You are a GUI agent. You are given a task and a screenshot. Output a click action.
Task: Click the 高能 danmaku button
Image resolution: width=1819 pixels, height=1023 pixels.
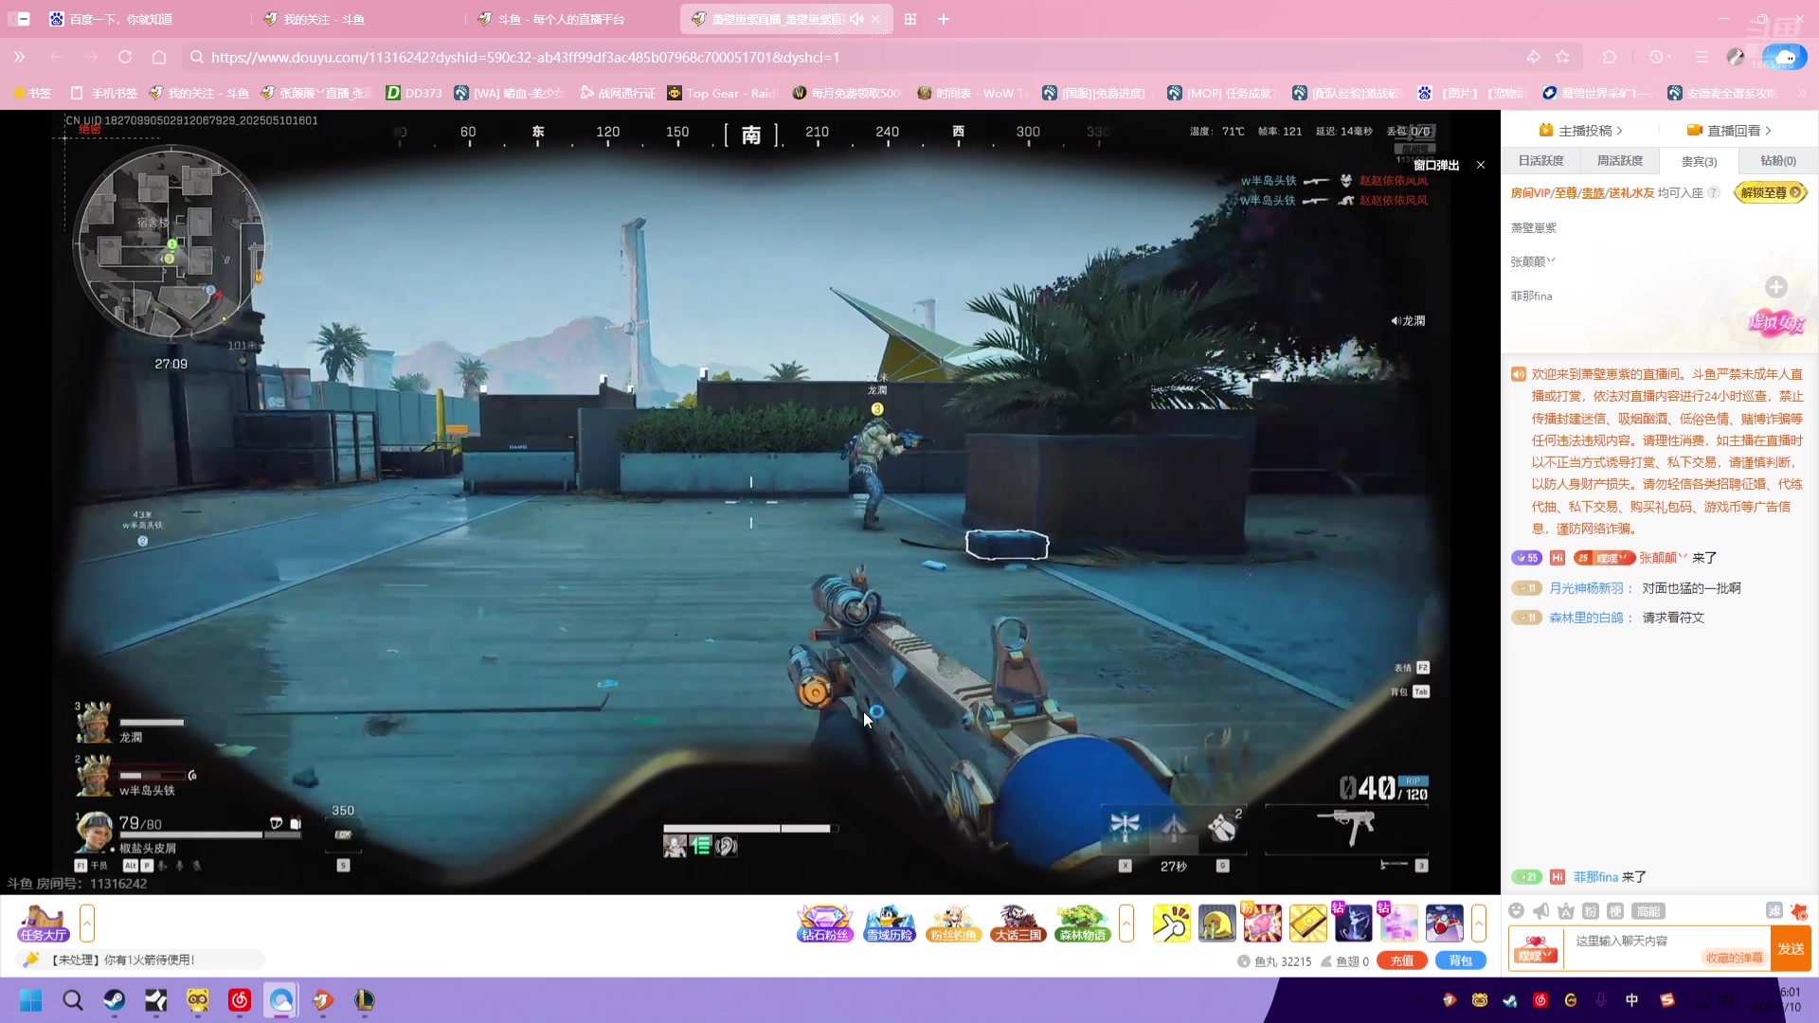1648,911
